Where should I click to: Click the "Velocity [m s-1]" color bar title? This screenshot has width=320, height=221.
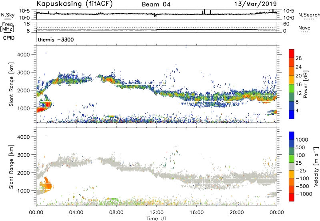[x=316, y=166]
